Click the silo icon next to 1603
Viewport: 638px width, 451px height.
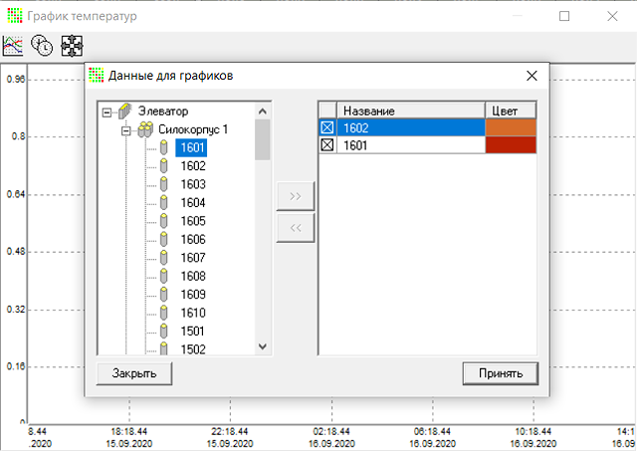click(164, 184)
